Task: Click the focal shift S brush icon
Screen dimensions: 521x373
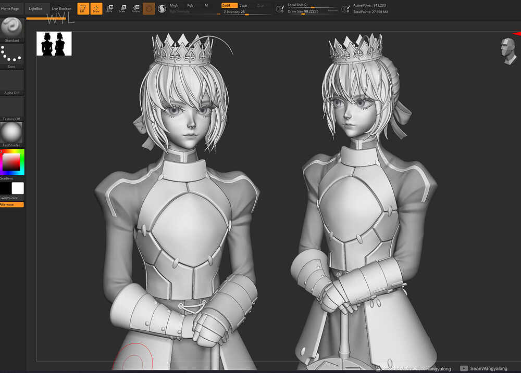Action: (x=280, y=9)
